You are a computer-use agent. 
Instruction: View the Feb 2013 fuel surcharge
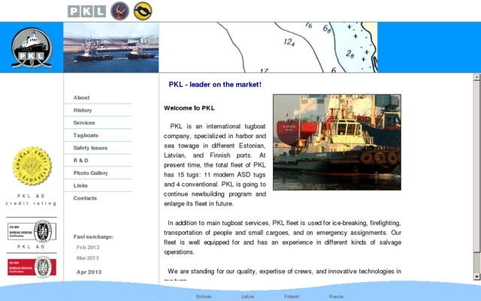88,247
